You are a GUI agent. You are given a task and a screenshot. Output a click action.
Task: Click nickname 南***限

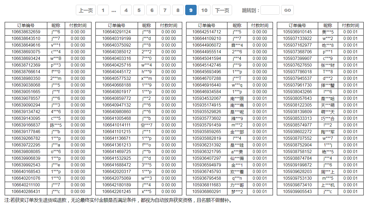[237, 99]
